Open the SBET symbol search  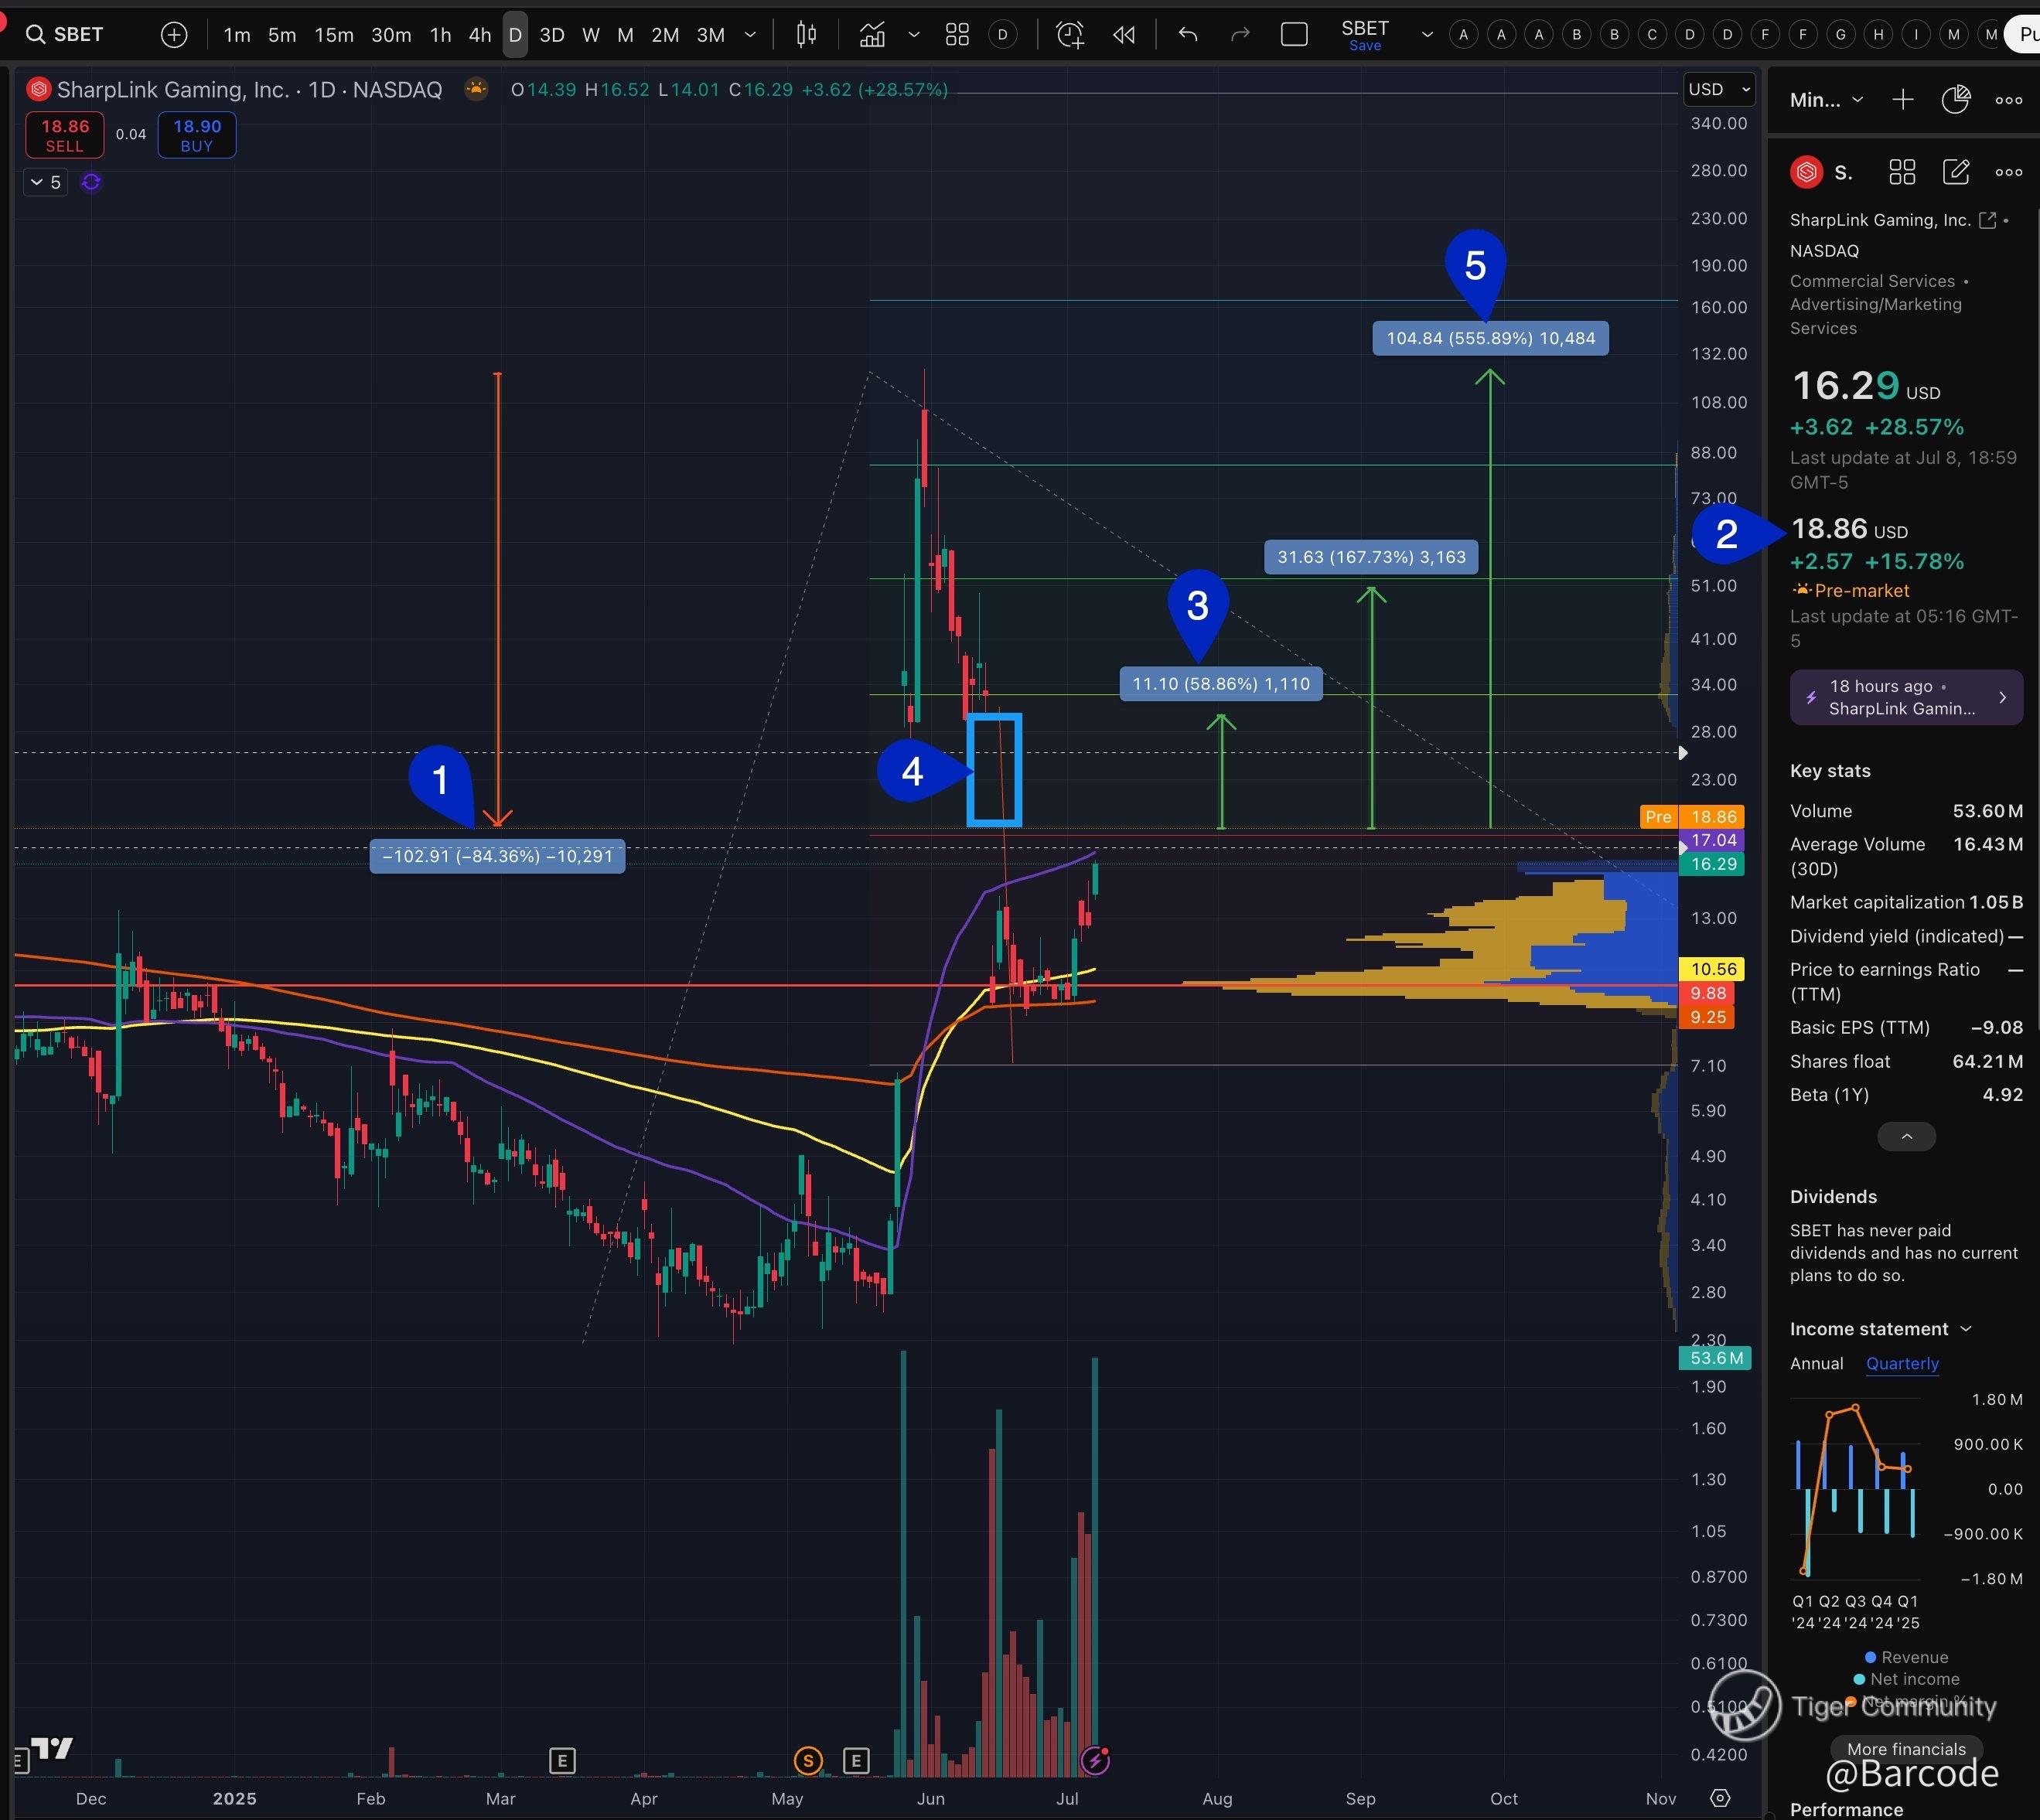tap(65, 35)
